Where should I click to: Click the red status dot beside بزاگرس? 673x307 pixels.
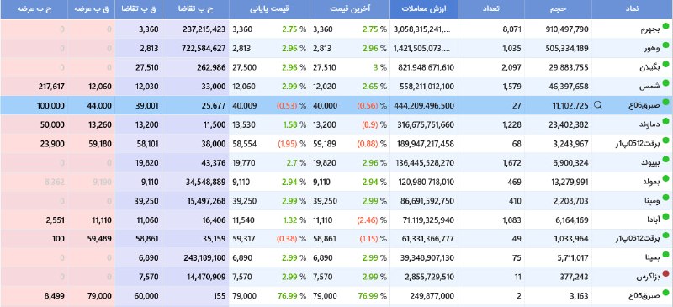[665, 273]
